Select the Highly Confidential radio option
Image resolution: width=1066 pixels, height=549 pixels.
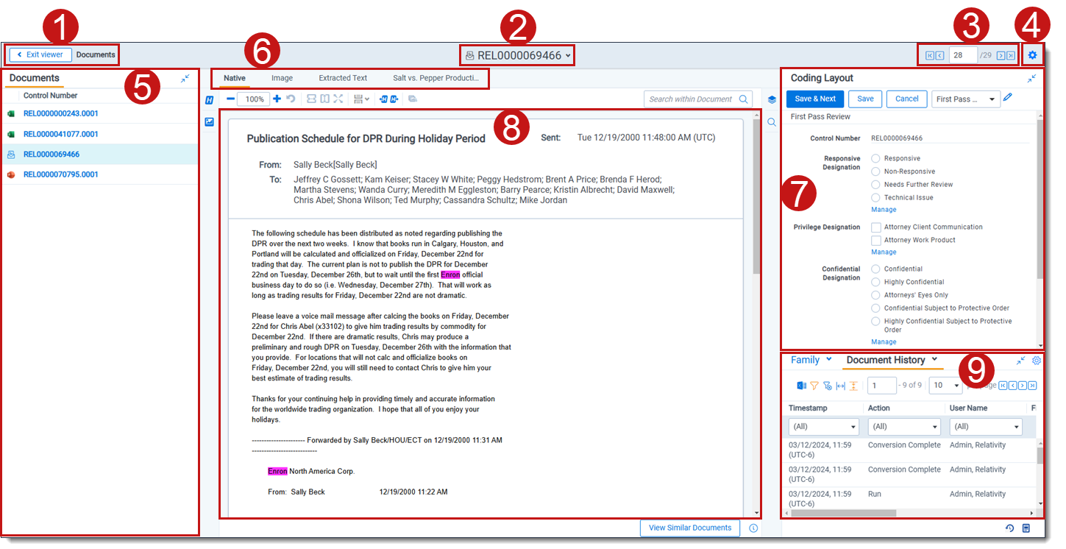point(875,282)
